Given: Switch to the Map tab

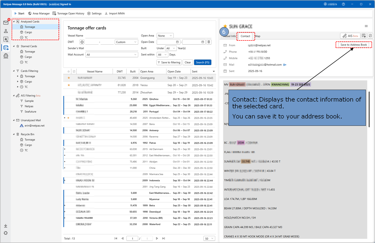Looking at the screenshot, I should pos(258,36).
